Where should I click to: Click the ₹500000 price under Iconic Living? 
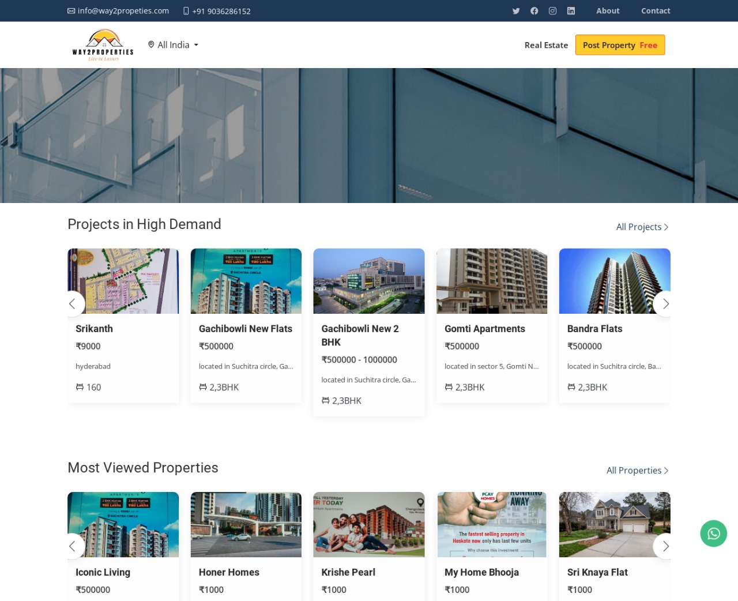pyautogui.click(x=93, y=590)
